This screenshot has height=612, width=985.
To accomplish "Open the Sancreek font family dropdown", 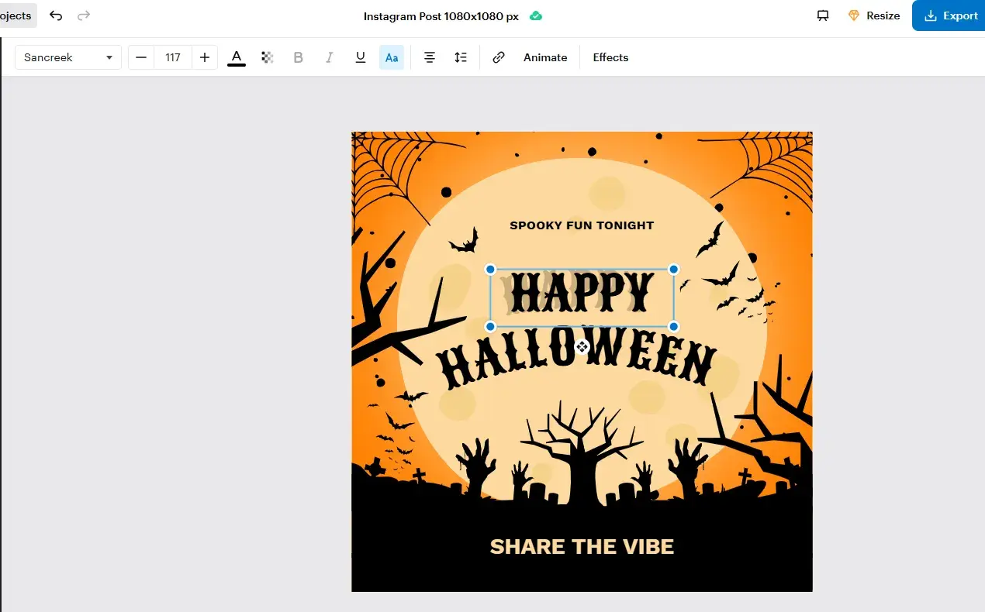I will pyautogui.click(x=67, y=57).
